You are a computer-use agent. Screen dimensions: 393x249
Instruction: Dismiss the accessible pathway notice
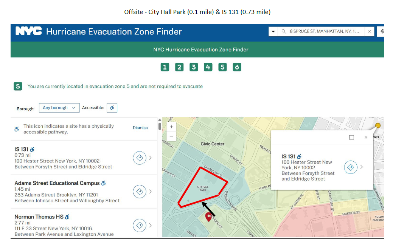pyautogui.click(x=140, y=128)
